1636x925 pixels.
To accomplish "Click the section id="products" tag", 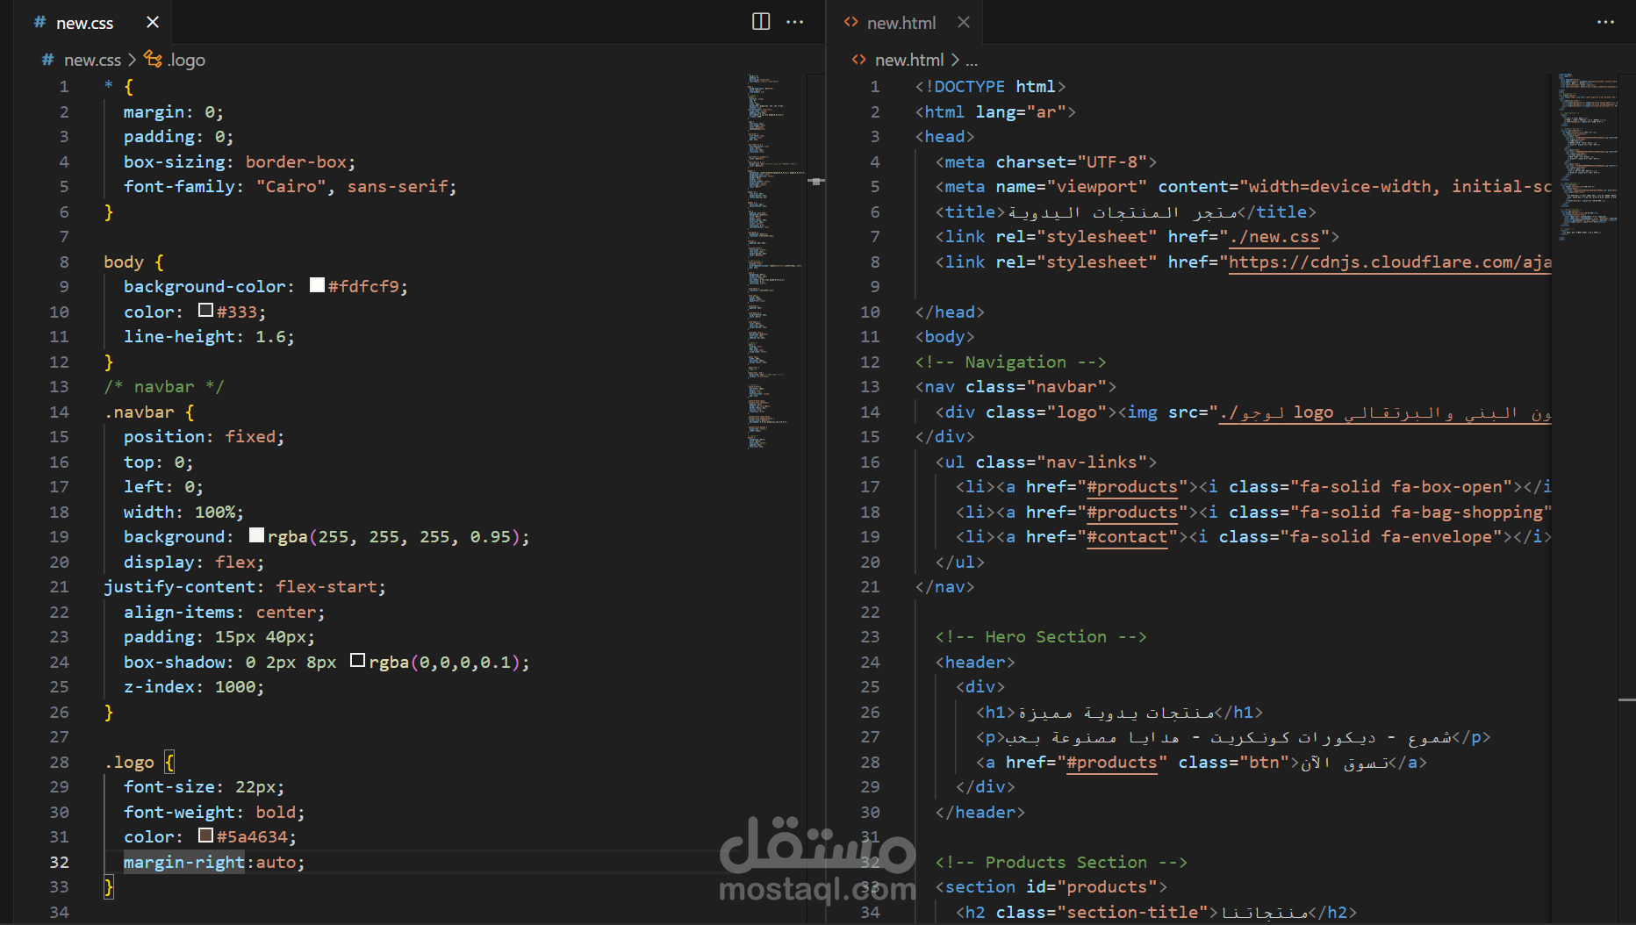I will click(1051, 887).
